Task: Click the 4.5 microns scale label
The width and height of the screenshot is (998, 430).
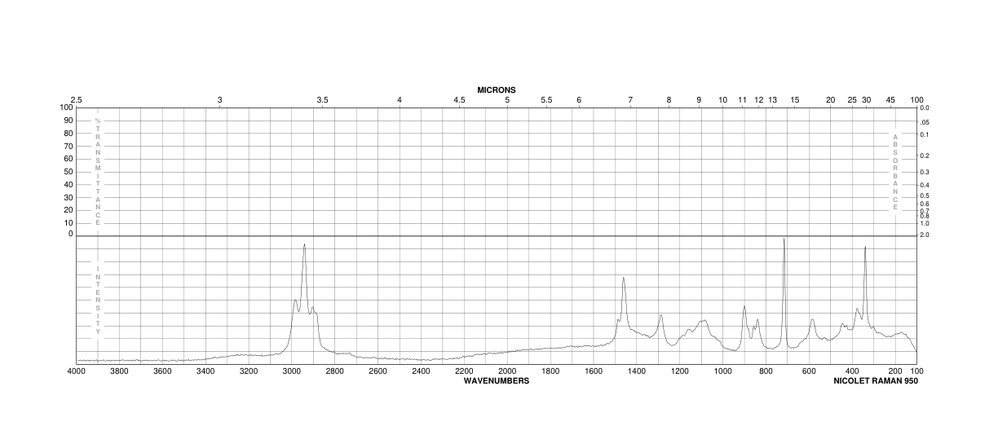Action: click(459, 99)
